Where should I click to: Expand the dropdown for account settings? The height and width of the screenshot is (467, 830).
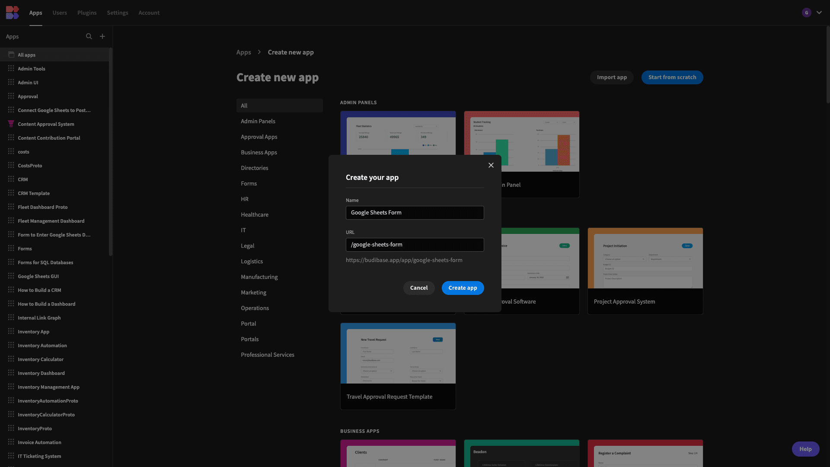(819, 13)
